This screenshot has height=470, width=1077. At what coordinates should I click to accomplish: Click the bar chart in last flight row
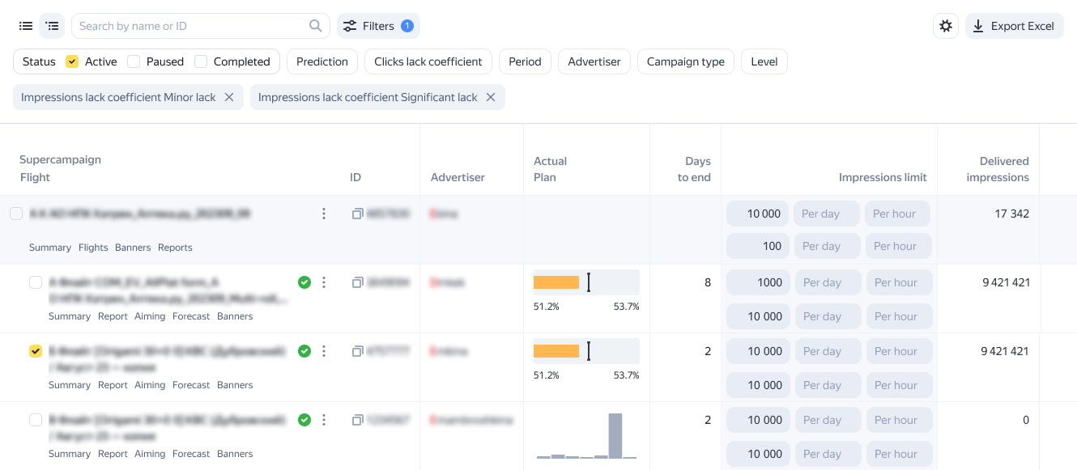[x=586, y=436]
